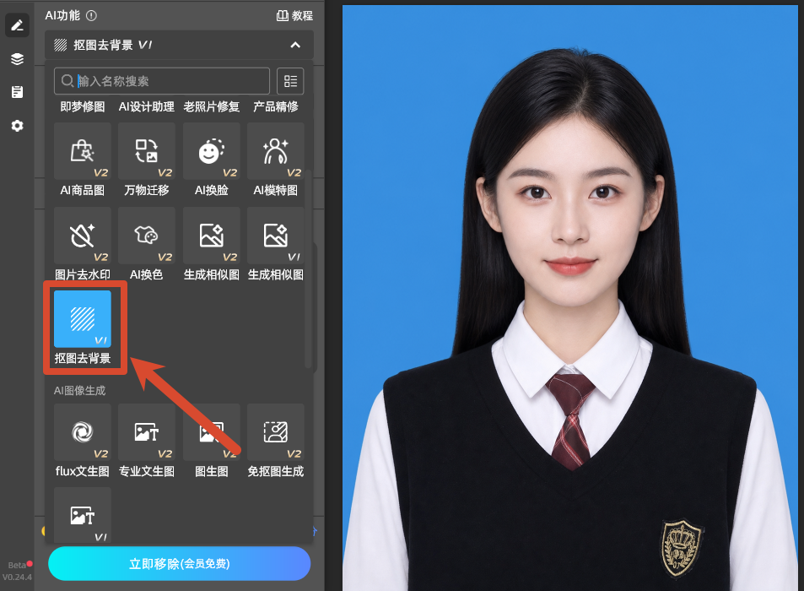The height and width of the screenshot is (591, 804).
Task: Select the 专业文生图 tool
Action: pos(147,442)
